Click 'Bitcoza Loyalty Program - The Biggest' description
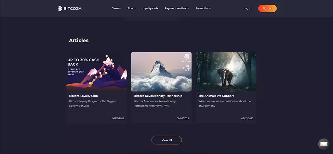The height and width of the screenshot is (154, 333). 93,101
